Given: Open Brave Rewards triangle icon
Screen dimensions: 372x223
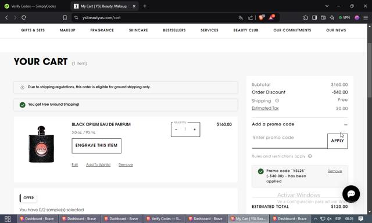Looking at the screenshot, I should (x=271, y=17).
